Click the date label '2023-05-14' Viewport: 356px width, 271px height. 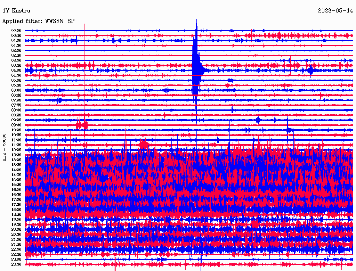click(335, 11)
